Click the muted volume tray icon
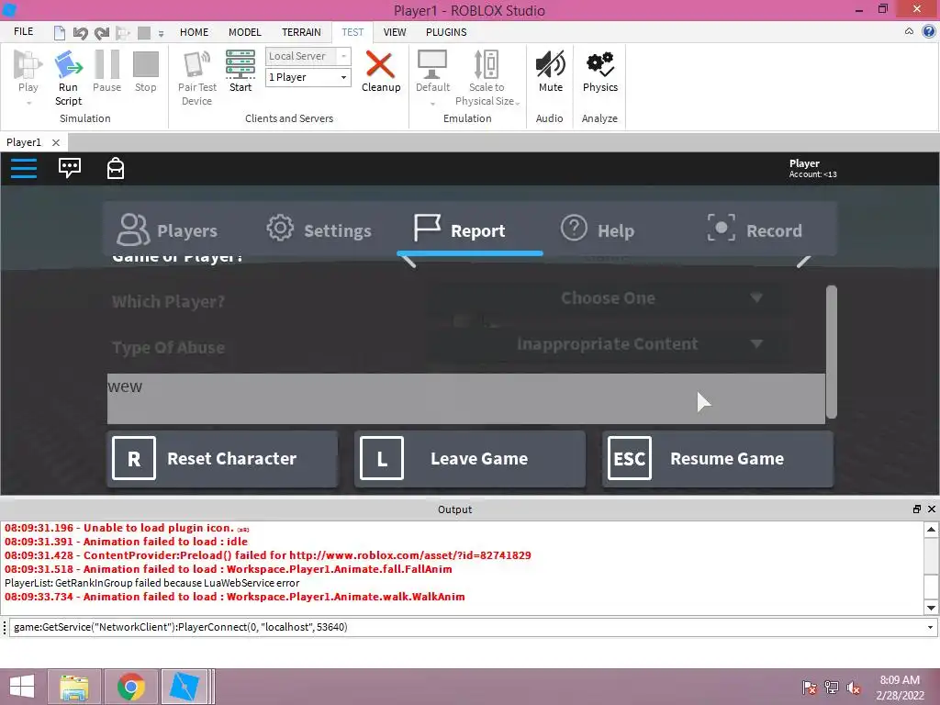 [x=854, y=687]
